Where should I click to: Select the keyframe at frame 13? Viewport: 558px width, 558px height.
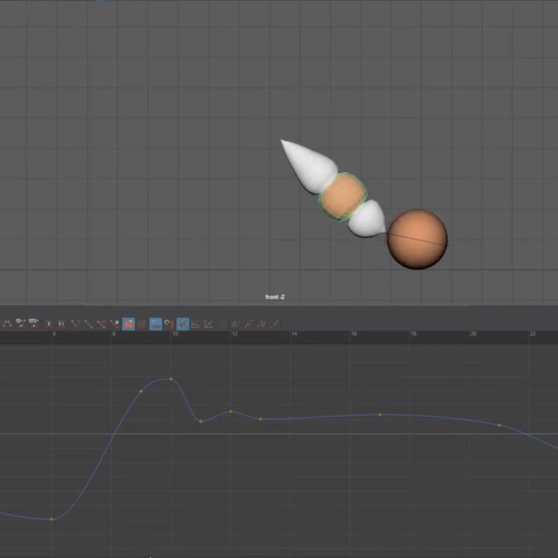coord(260,419)
